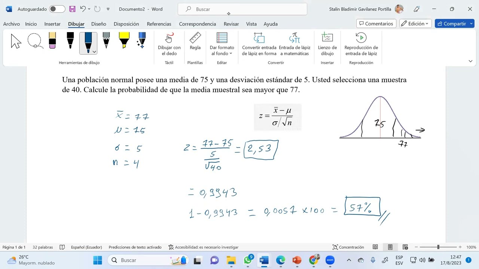Toggle the Regla ruler stencil
Viewport: 479px width, 269px height.
(195, 41)
